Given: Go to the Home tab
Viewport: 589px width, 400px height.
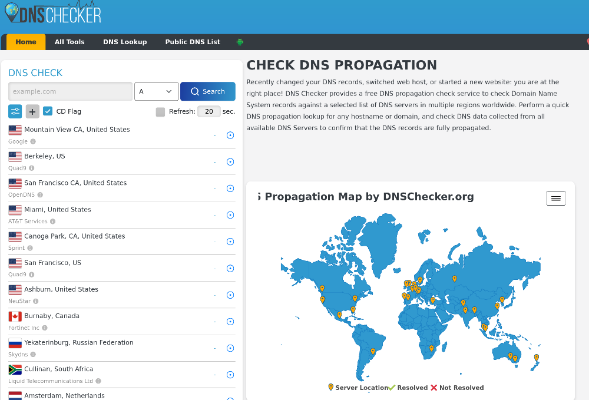Looking at the screenshot, I should (x=26, y=42).
